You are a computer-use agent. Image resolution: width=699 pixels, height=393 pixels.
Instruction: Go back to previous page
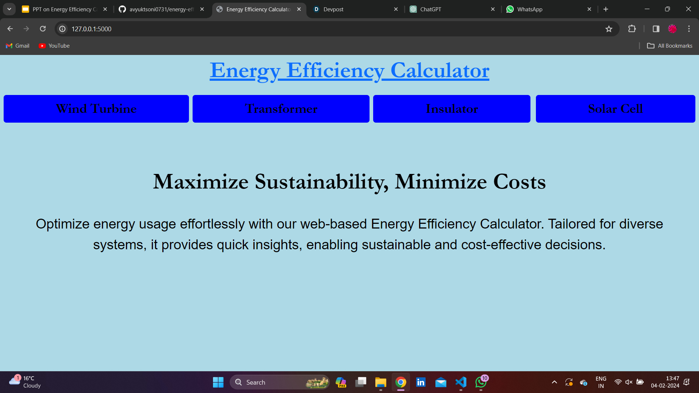[10, 29]
